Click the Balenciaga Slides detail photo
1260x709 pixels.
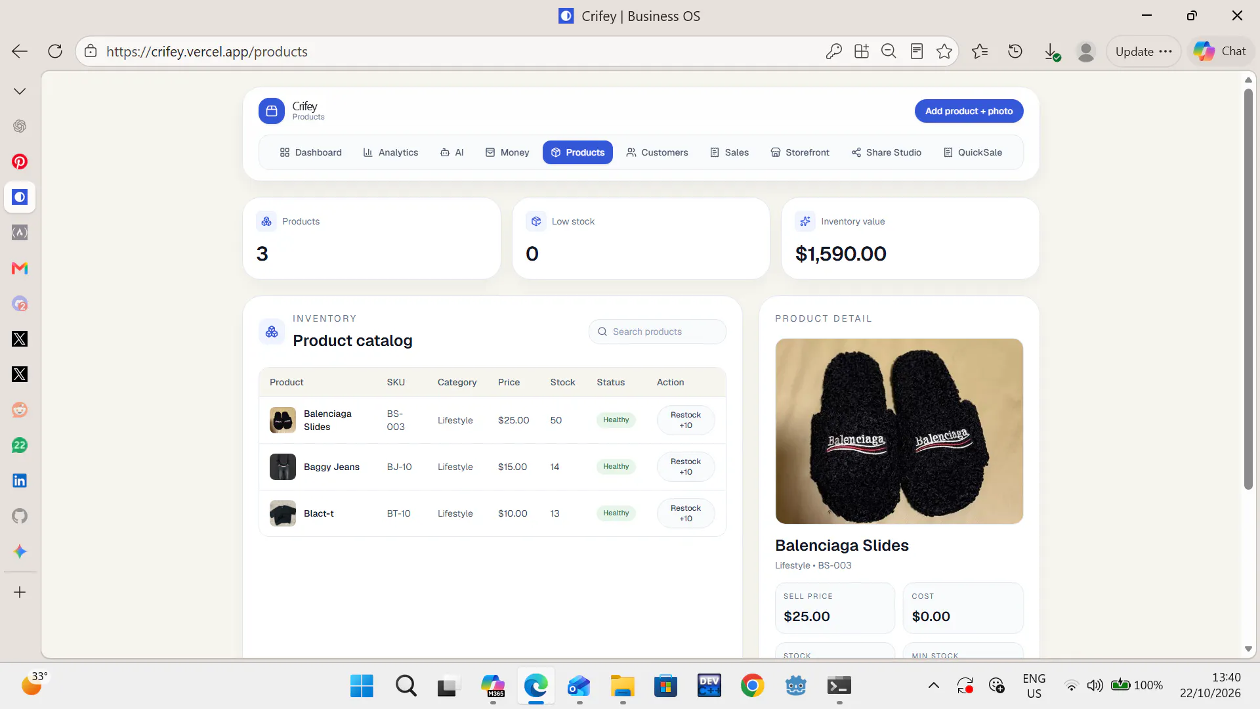click(899, 431)
